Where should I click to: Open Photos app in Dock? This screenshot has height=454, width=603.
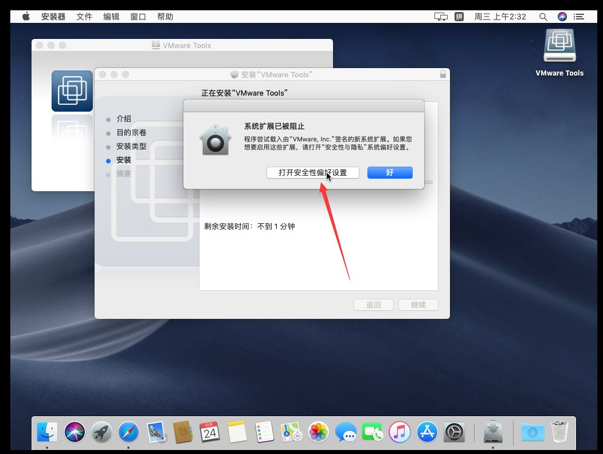pyautogui.click(x=319, y=432)
